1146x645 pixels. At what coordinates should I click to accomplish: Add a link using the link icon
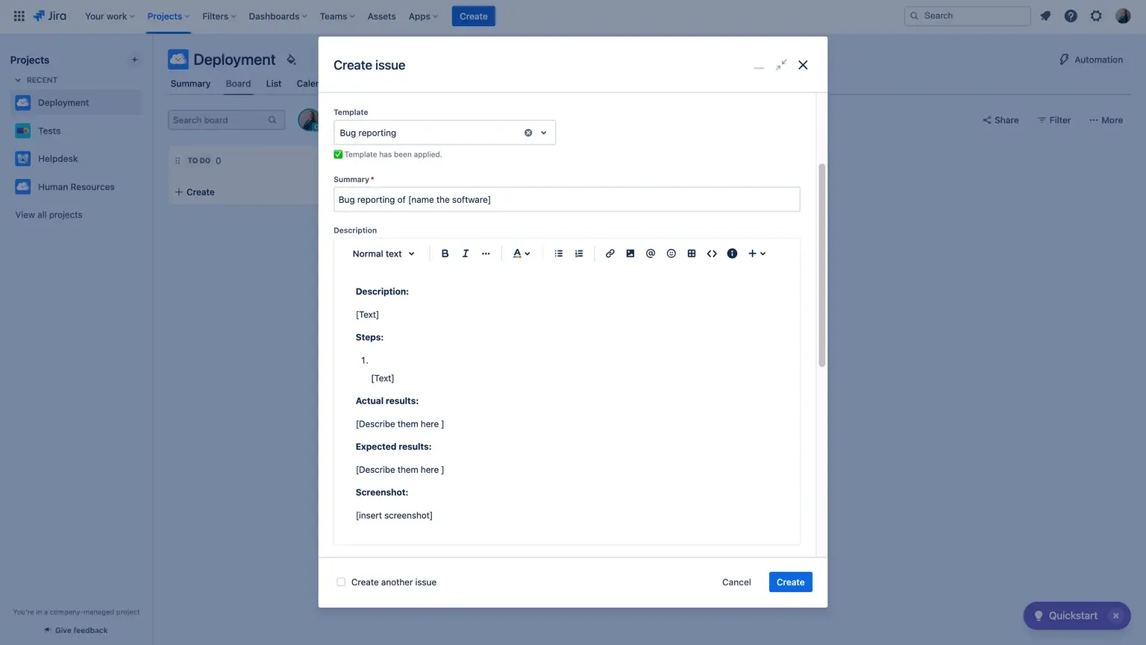610,254
